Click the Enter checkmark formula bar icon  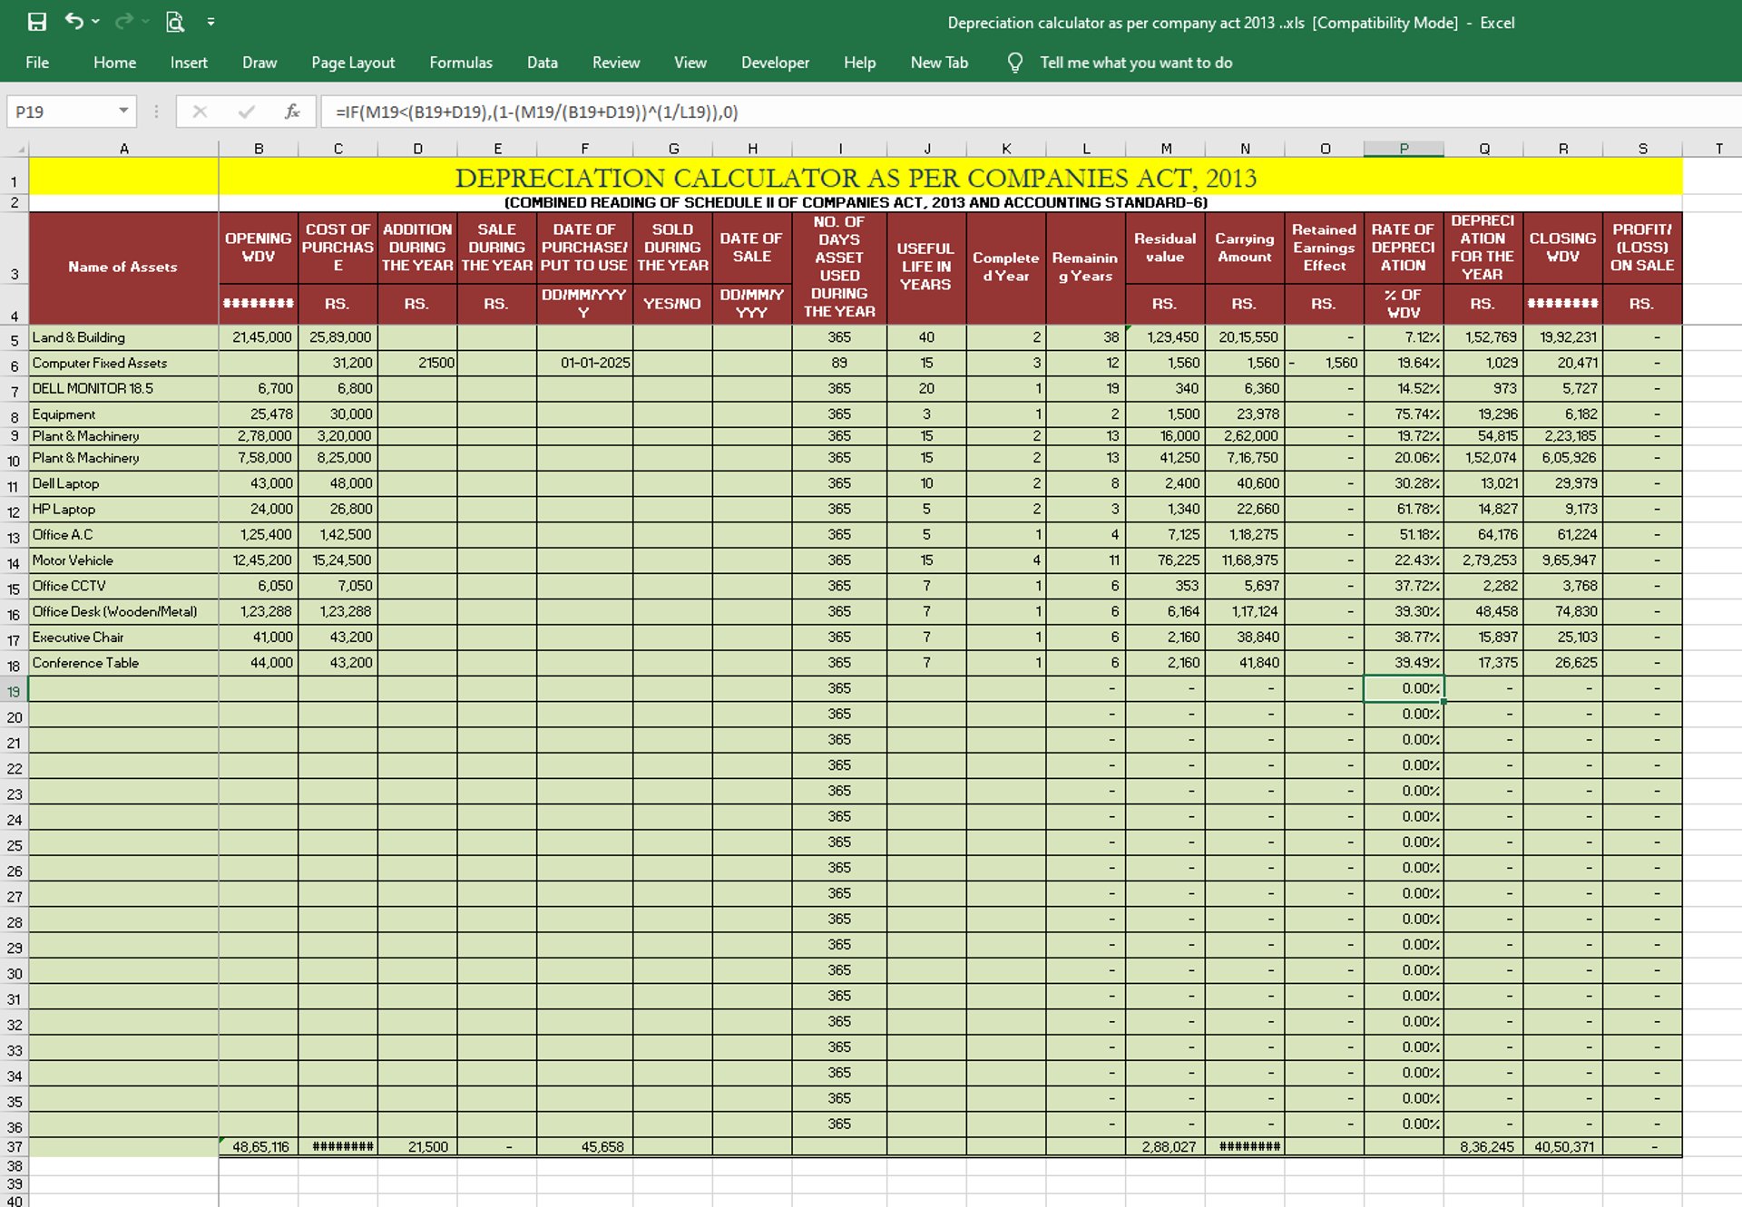click(246, 112)
